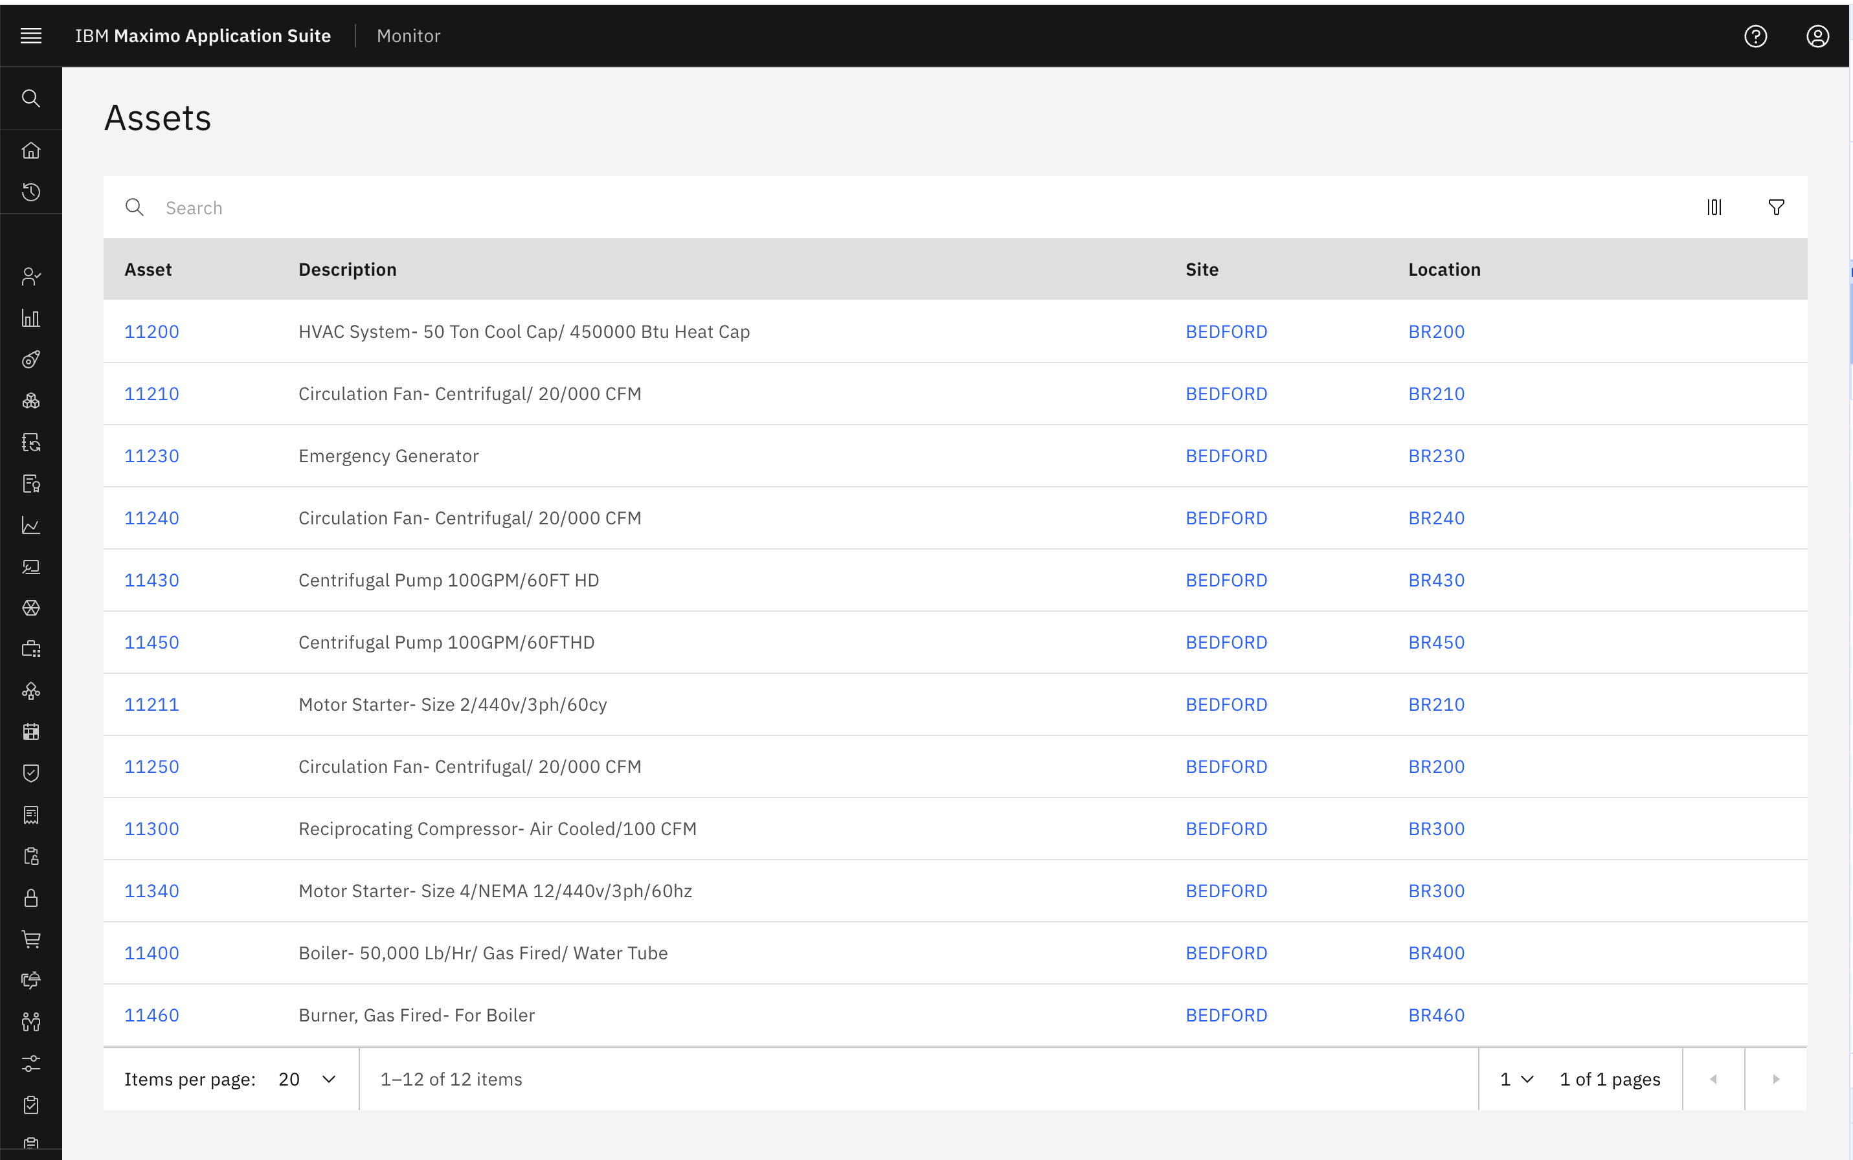This screenshot has height=1160, width=1853.
Task: Open the calendar sidebar icon
Action: [30, 733]
